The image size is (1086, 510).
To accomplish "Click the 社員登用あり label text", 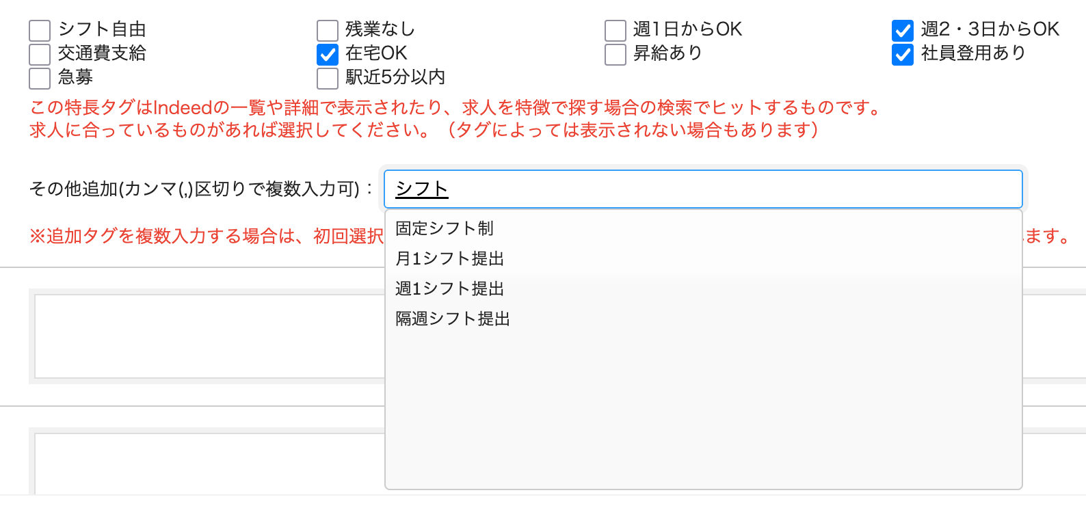I will [x=973, y=53].
